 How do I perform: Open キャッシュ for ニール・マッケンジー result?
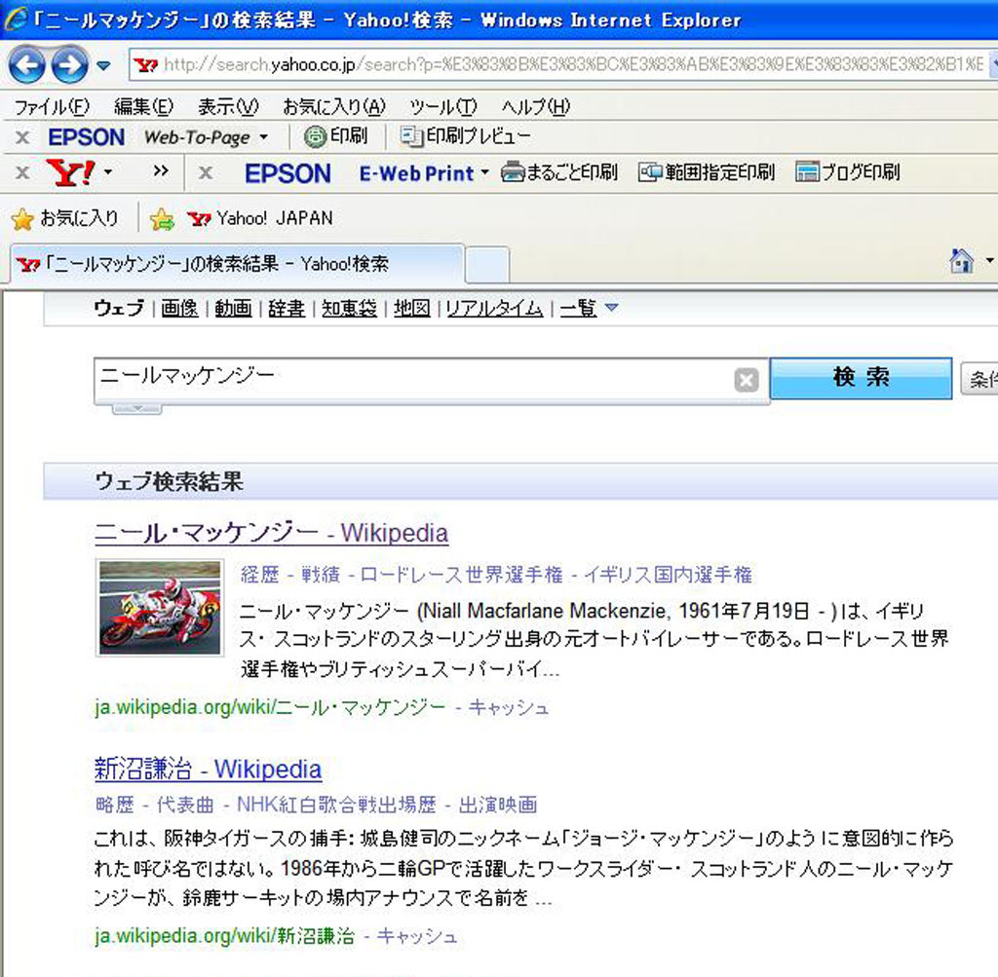(509, 707)
